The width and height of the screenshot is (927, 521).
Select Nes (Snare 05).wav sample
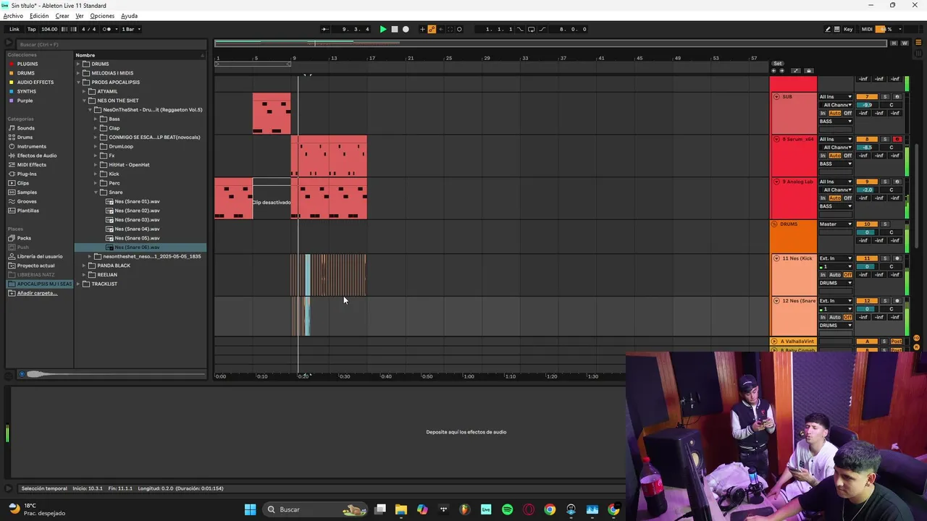click(x=137, y=238)
